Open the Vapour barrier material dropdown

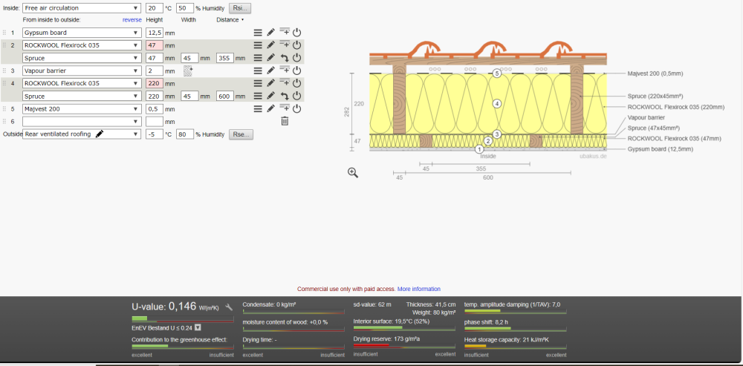click(x=82, y=71)
